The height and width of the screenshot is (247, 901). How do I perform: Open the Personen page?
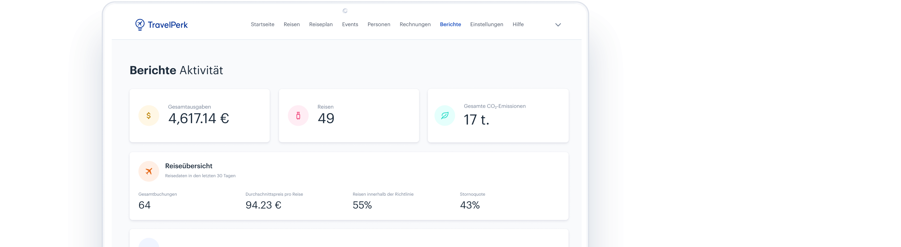coord(379,24)
